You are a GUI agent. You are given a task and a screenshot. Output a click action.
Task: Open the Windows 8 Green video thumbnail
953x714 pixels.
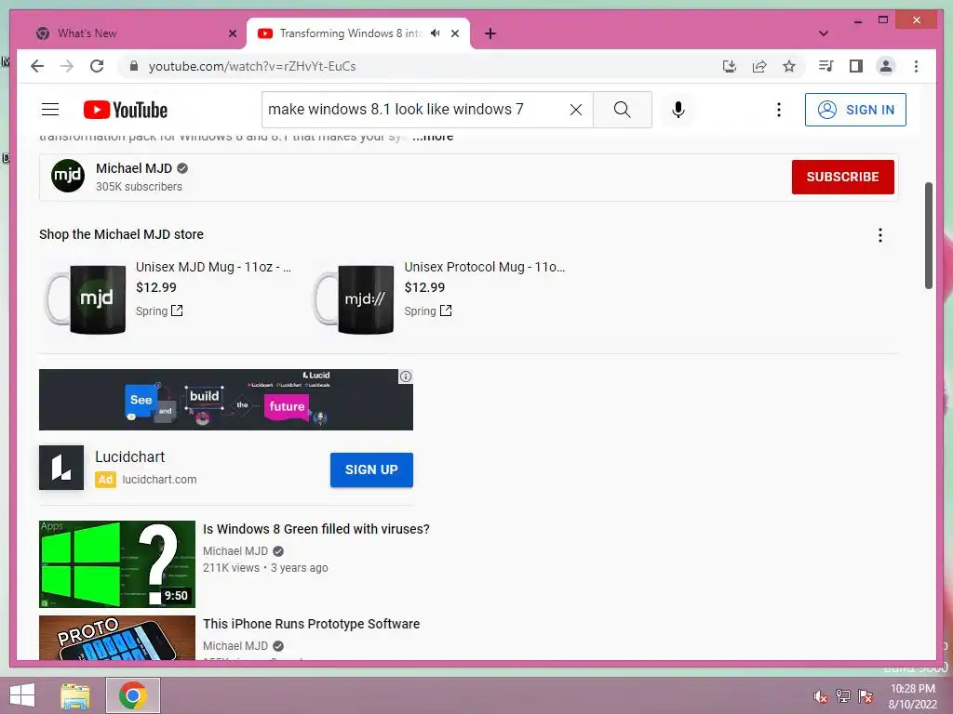pos(117,564)
